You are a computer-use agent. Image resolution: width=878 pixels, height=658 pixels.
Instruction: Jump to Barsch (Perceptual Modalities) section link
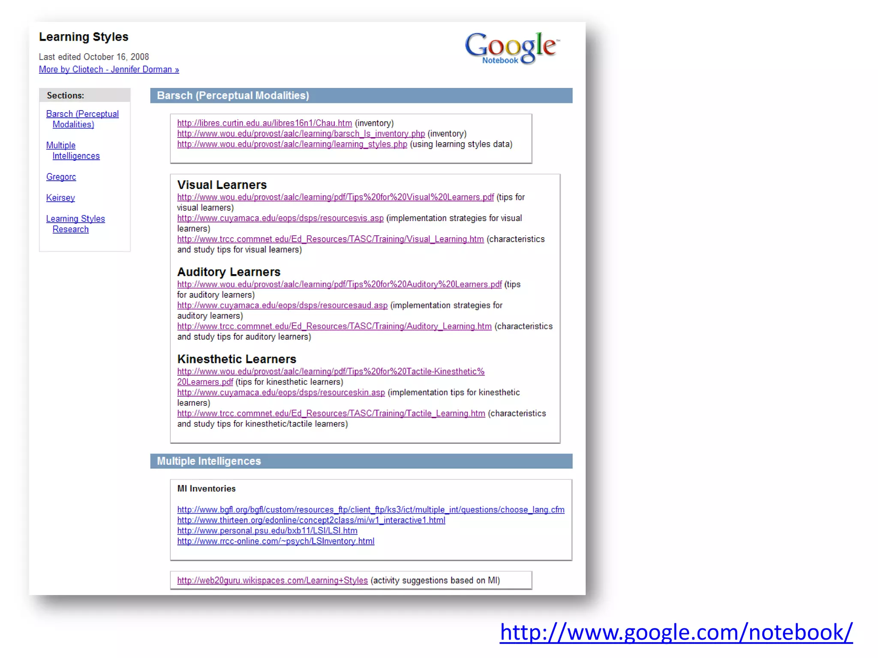click(82, 114)
